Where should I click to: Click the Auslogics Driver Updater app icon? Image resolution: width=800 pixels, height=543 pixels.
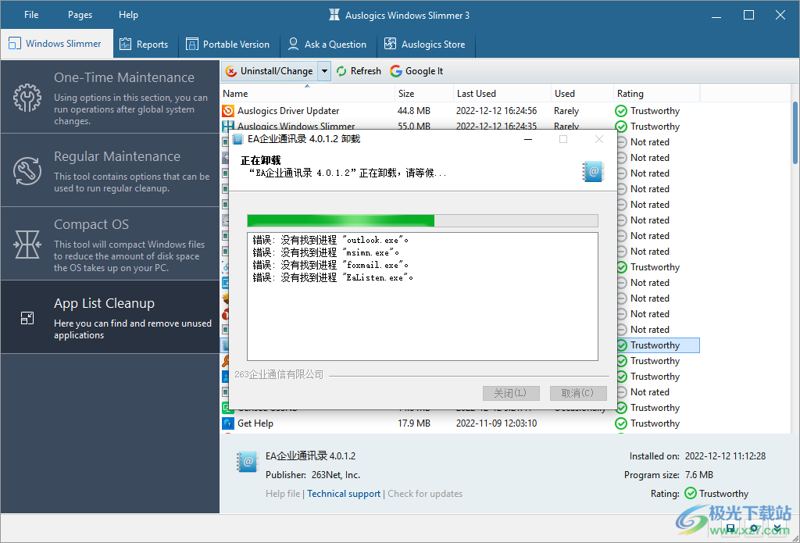(230, 111)
